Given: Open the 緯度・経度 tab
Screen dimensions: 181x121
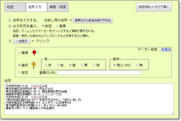Looking at the screenshot, I should coord(57,7).
